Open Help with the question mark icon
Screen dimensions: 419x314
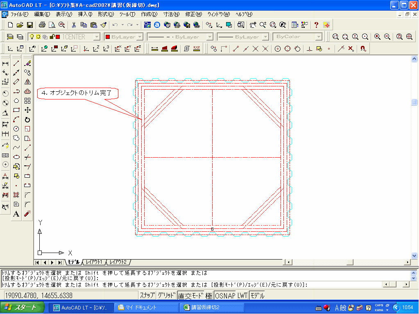pos(316,25)
